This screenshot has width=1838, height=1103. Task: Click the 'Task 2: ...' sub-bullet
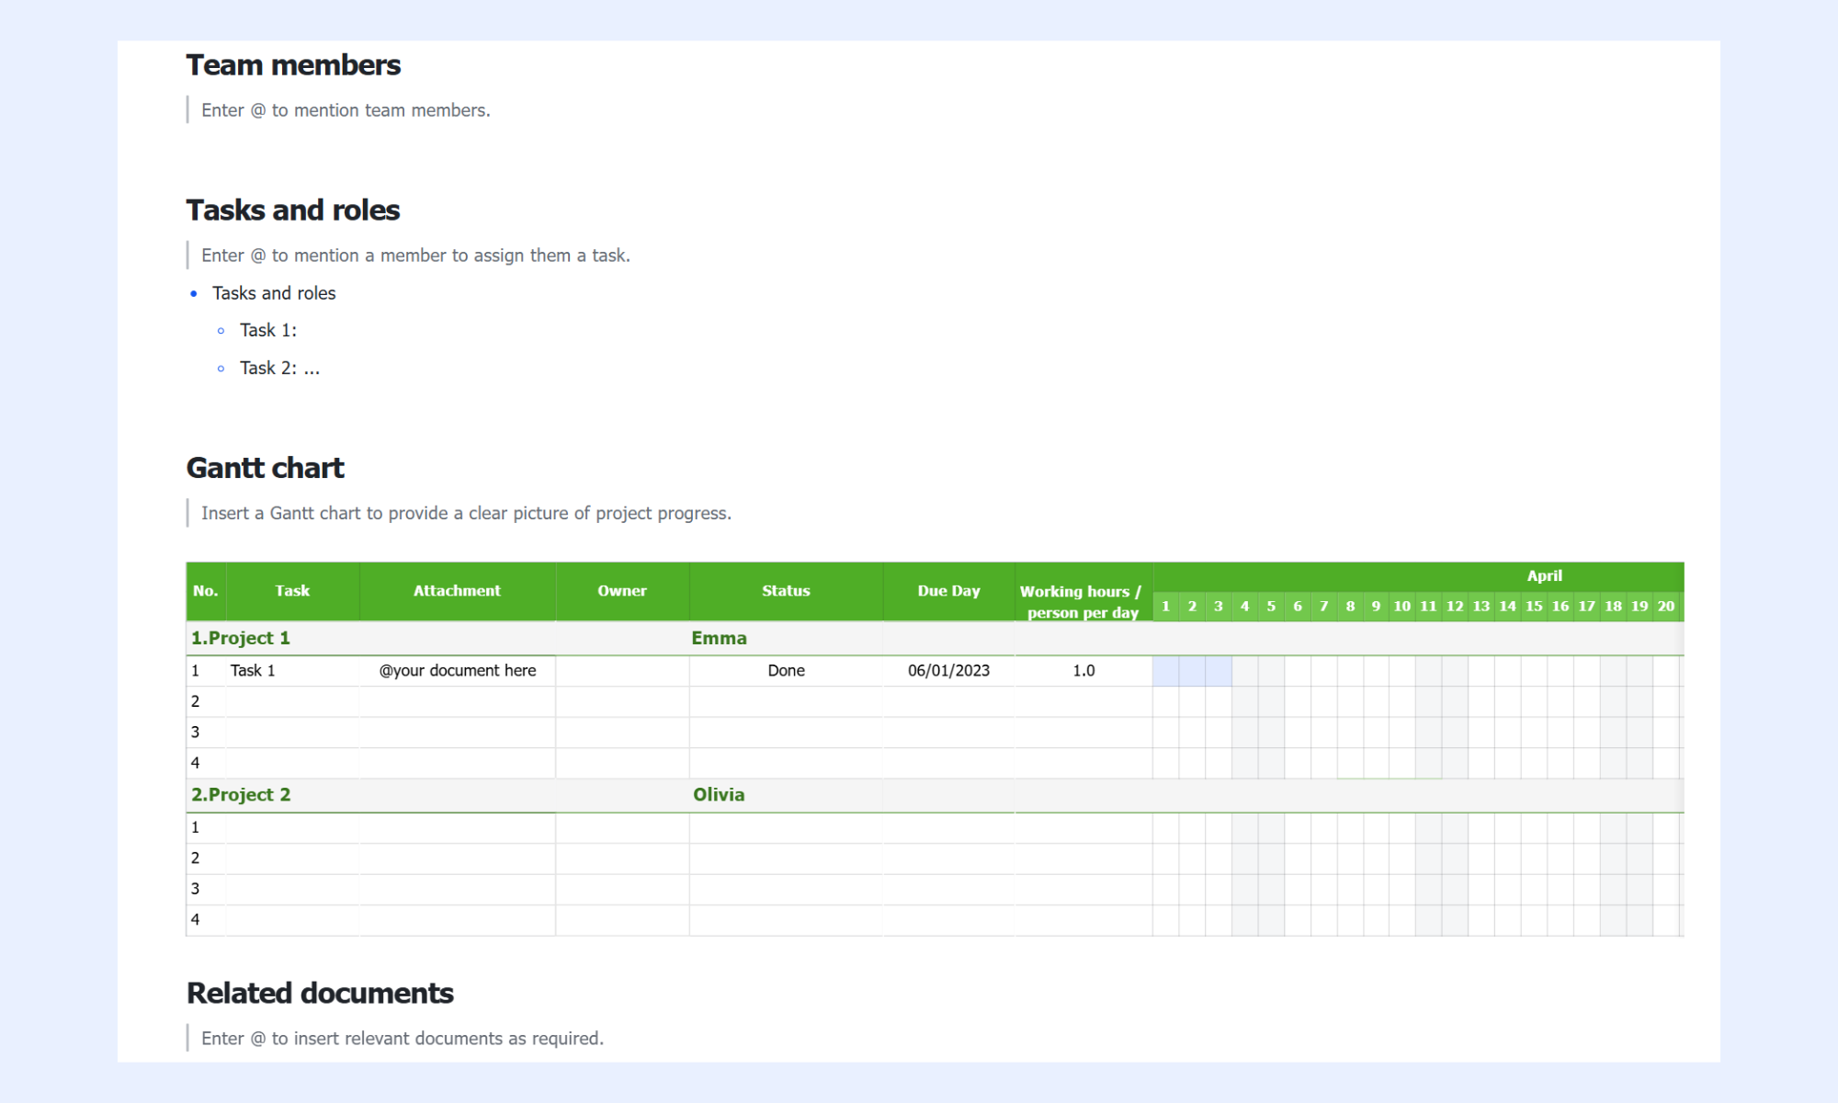click(x=280, y=368)
